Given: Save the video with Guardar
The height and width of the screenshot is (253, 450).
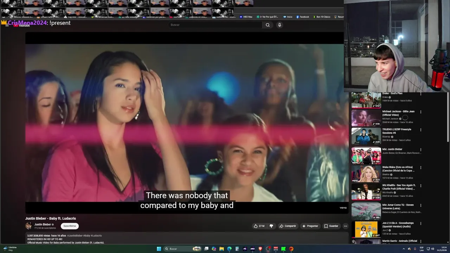Looking at the screenshot, I should [331, 226].
